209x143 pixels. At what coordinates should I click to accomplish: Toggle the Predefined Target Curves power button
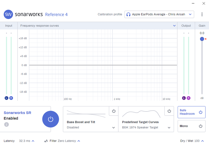click(x=169, y=111)
